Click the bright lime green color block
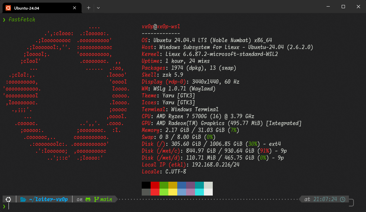This screenshot has width=366, height=212. pos(164,192)
